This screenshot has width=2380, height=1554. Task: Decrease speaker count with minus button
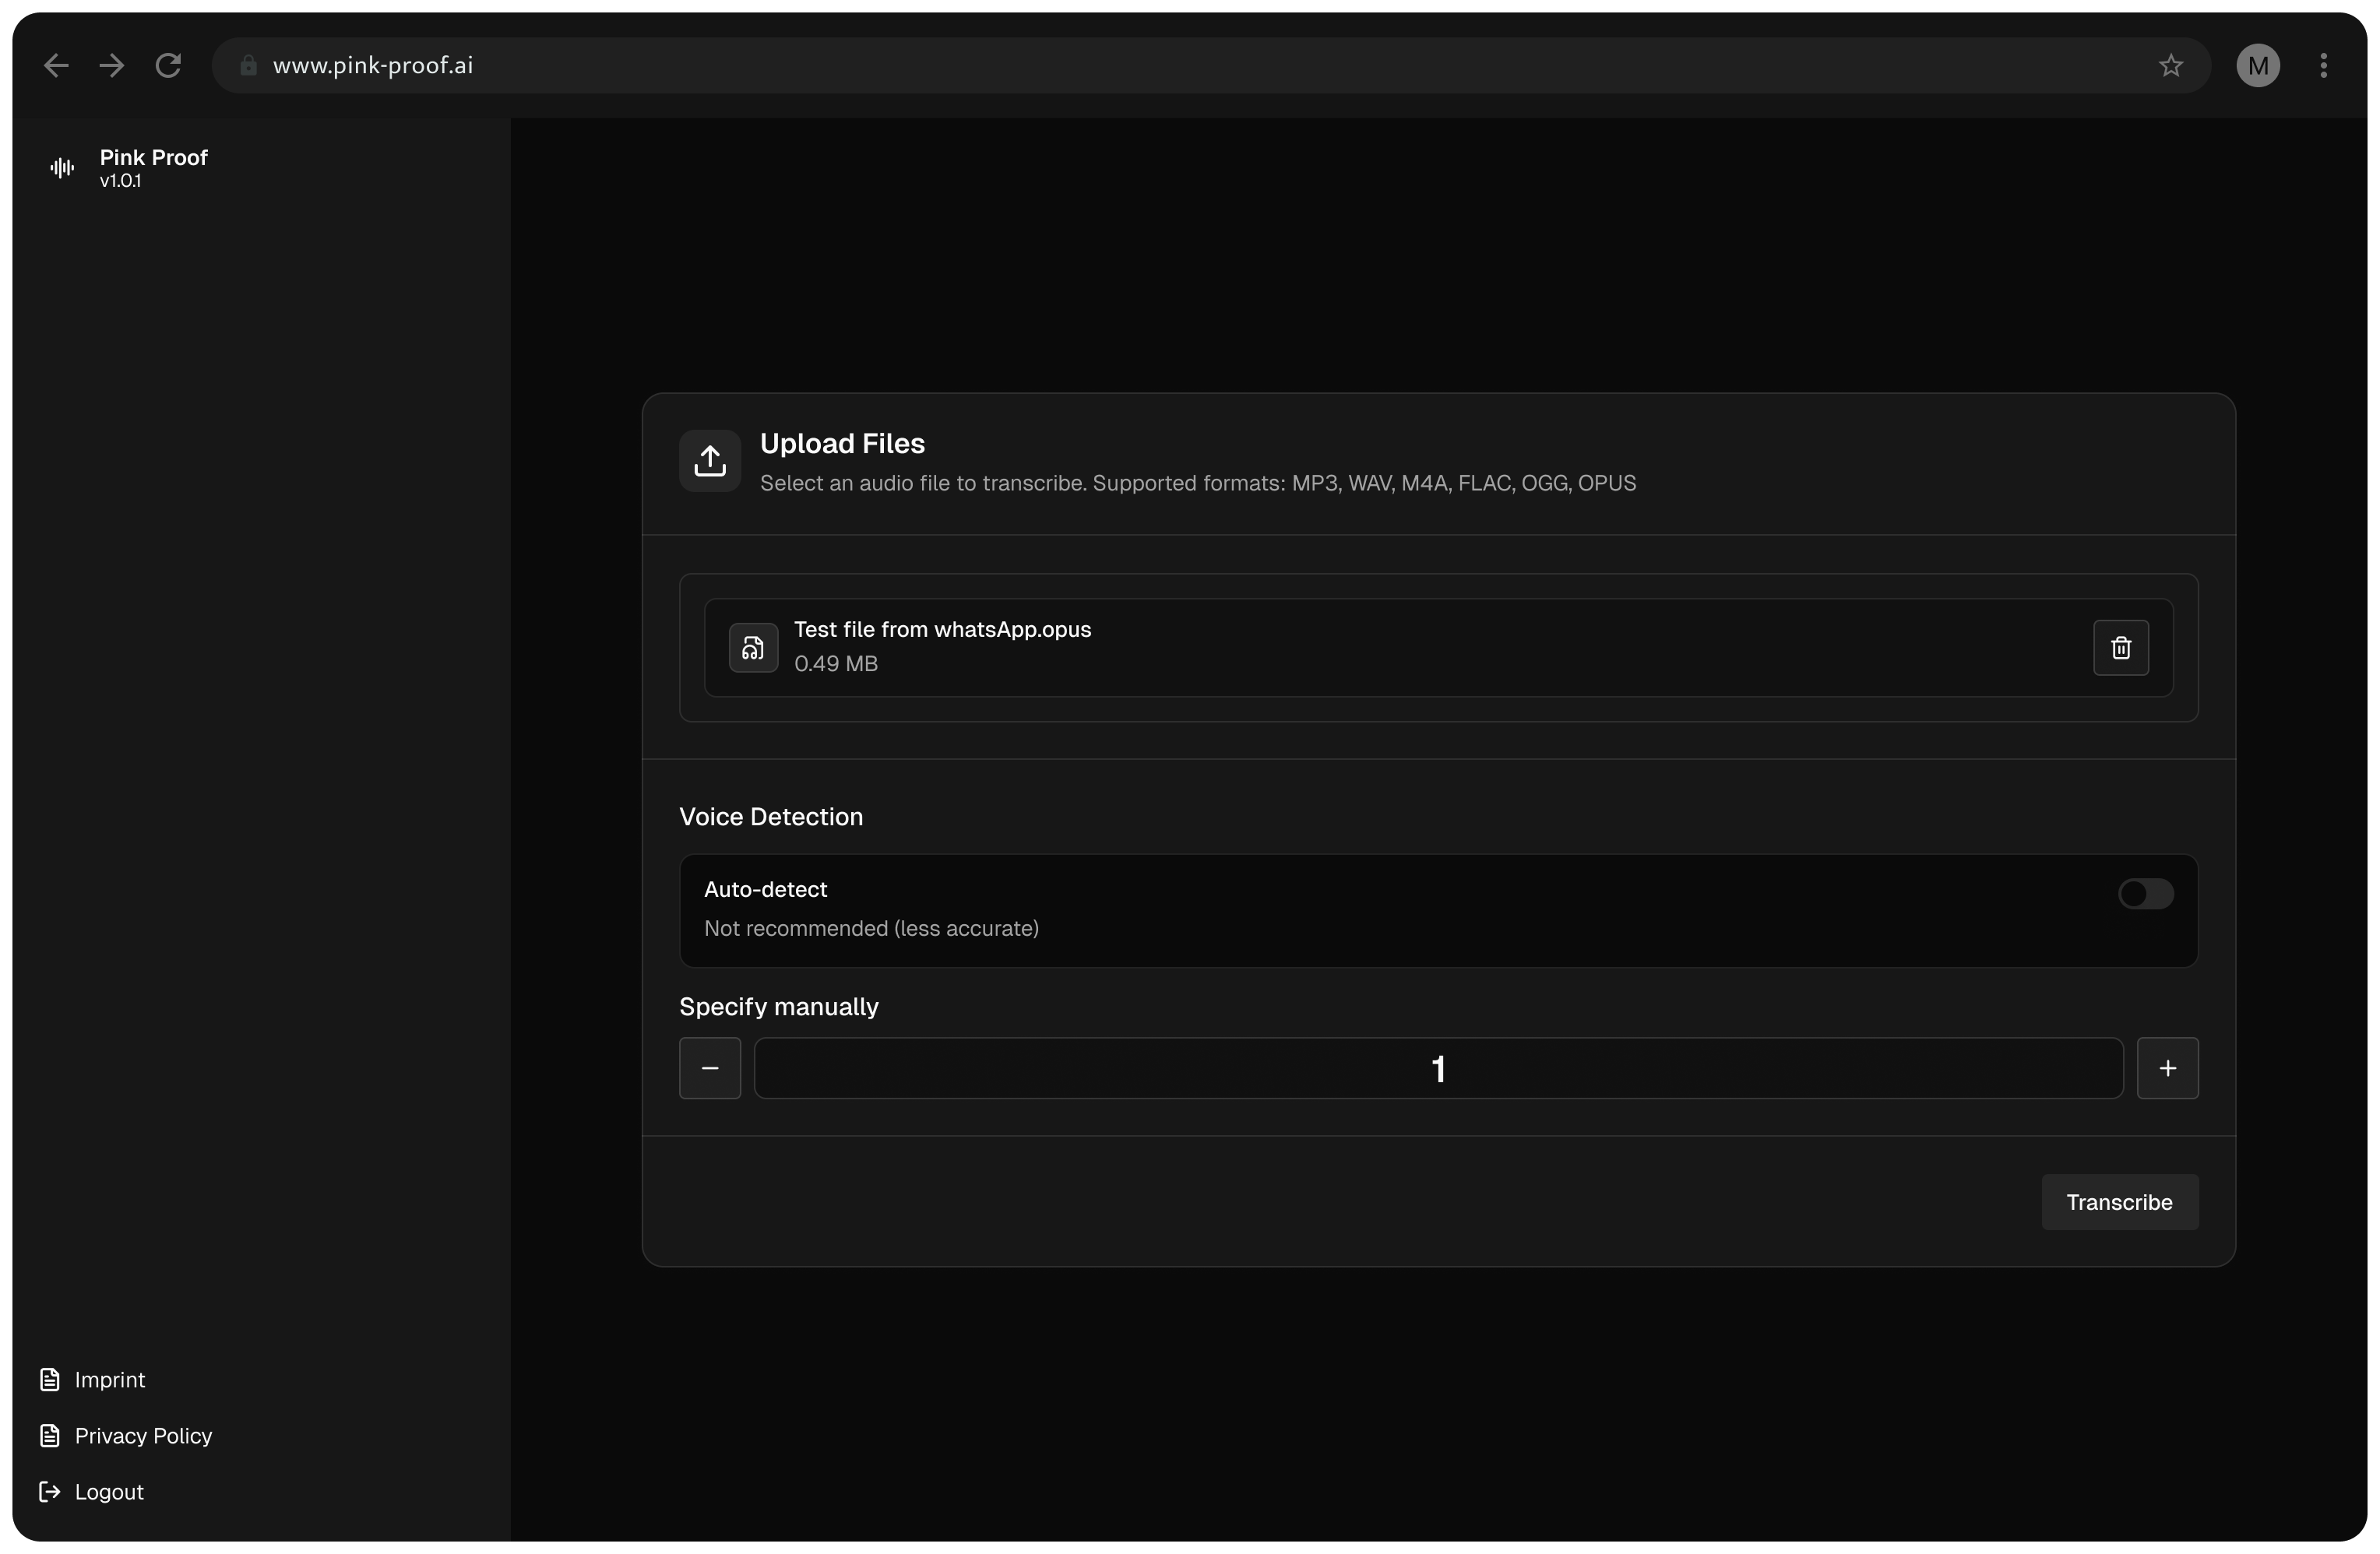tap(710, 1068)
